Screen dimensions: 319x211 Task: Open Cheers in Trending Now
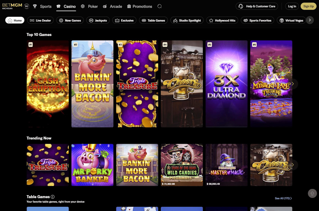tap(271, 165)
